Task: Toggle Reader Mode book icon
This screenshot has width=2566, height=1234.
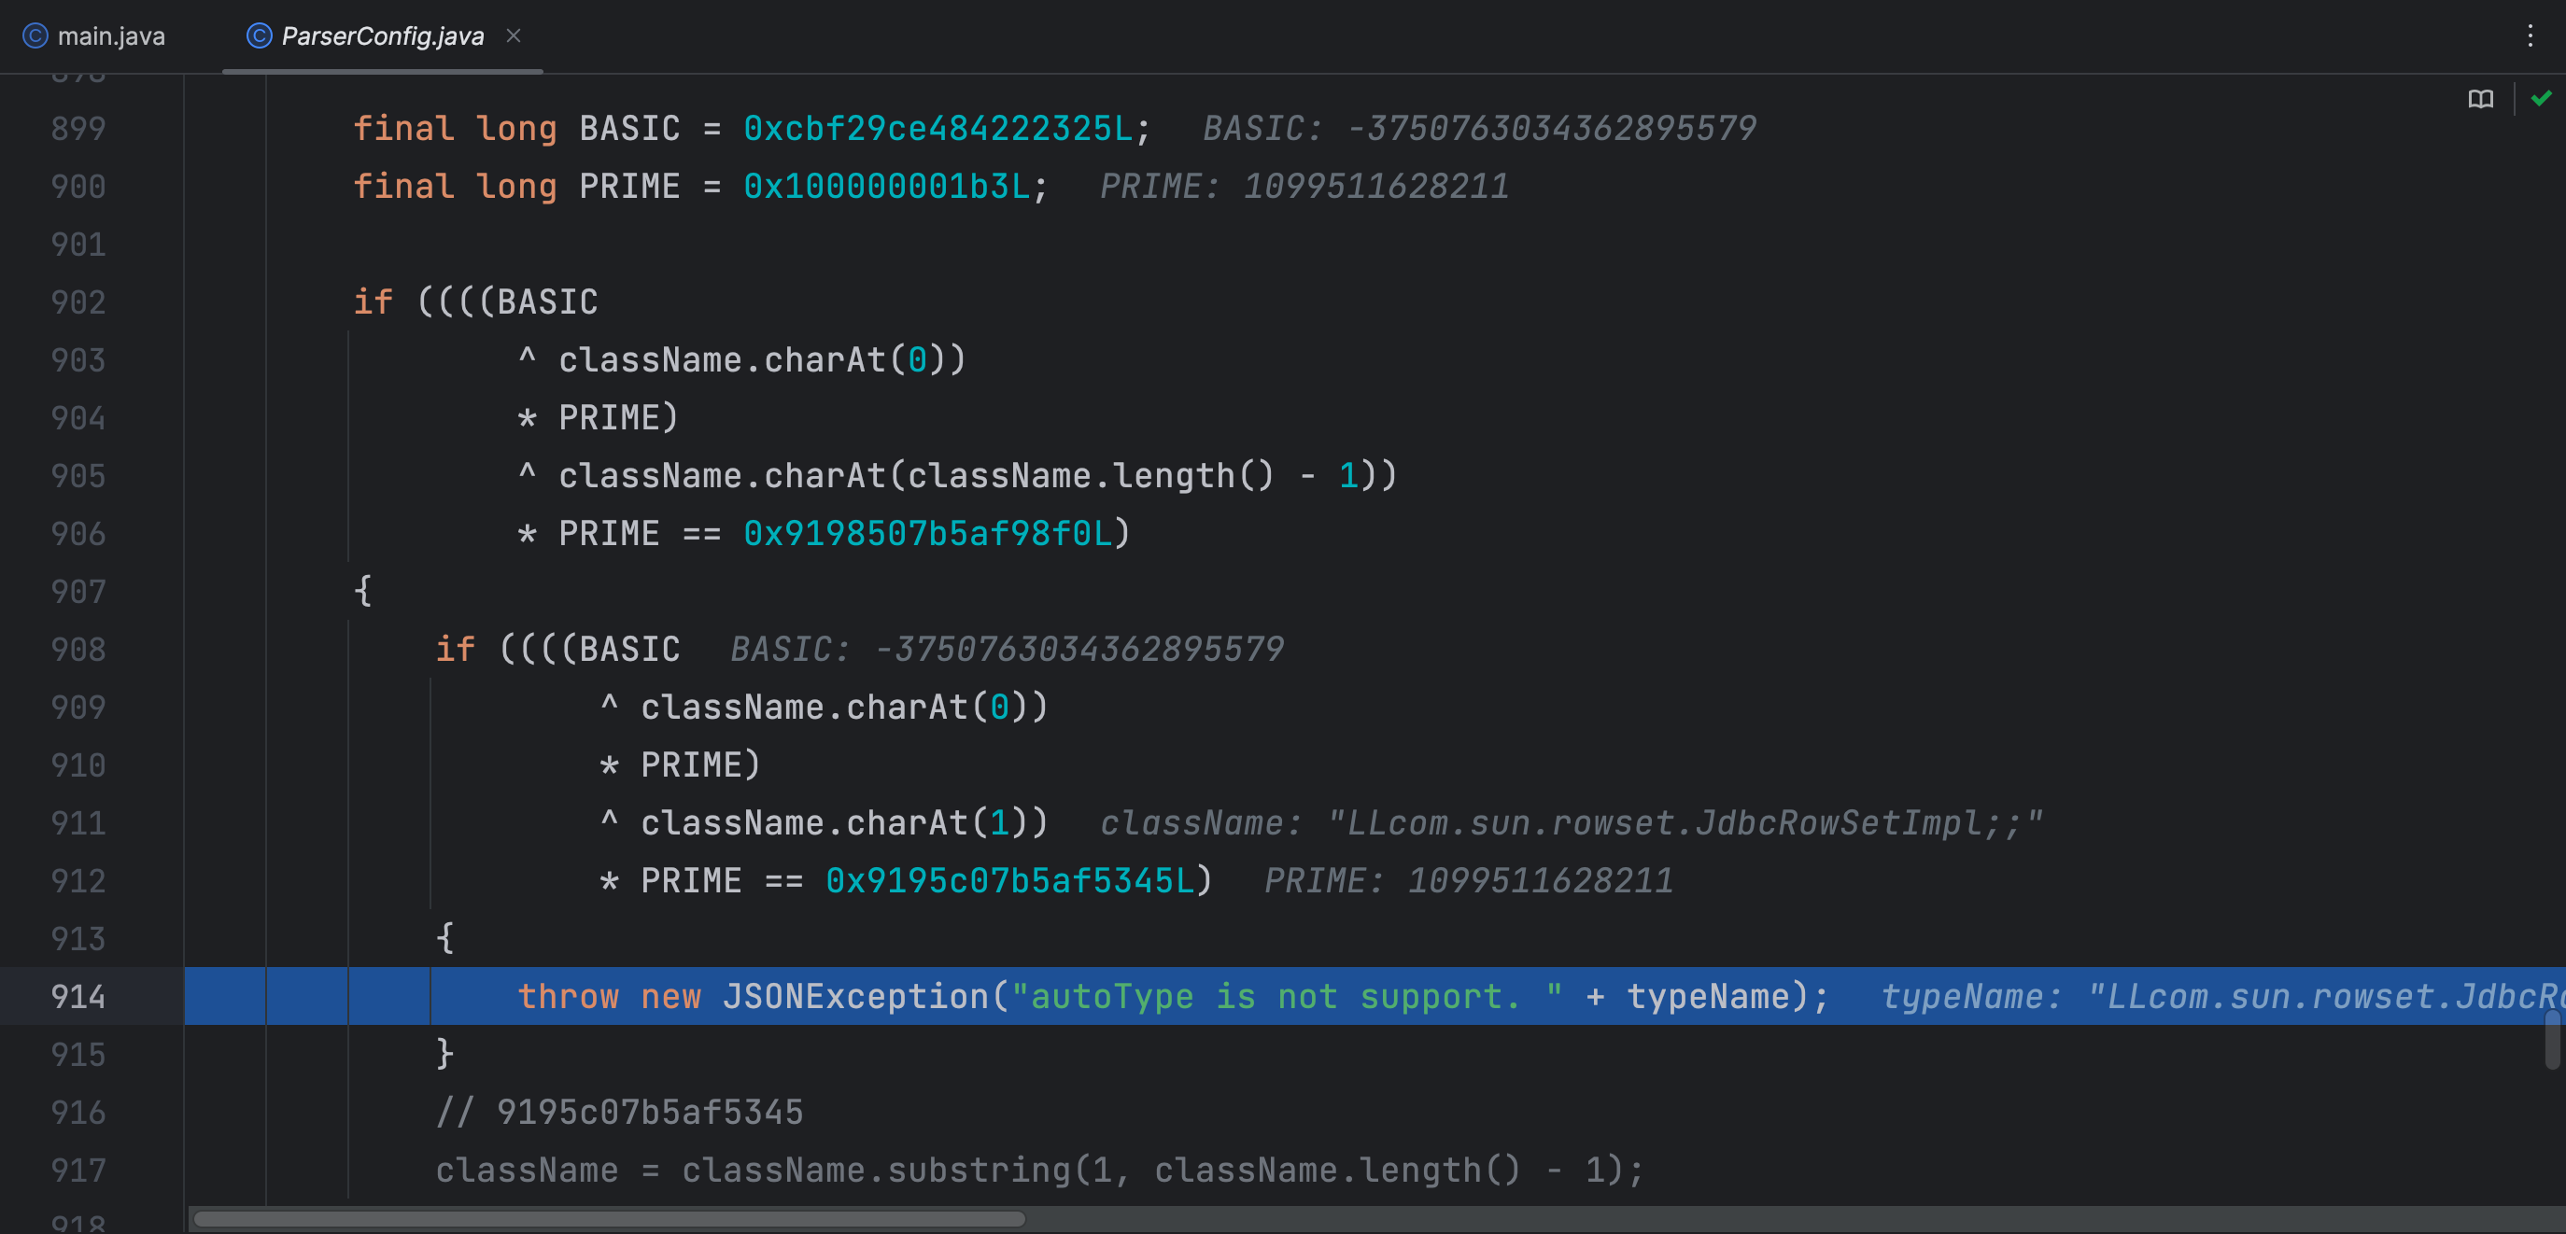Action: (2480, 99)
